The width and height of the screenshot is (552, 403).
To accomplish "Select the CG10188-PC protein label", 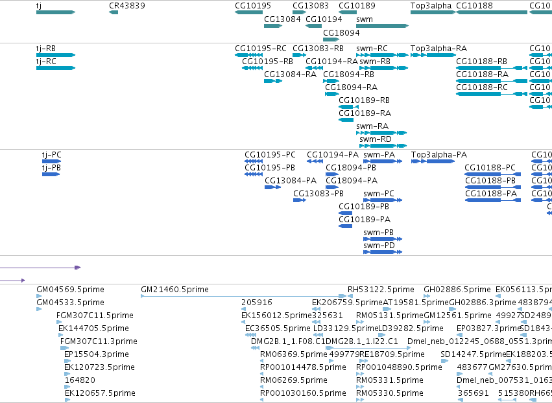I will coord(490,168).
